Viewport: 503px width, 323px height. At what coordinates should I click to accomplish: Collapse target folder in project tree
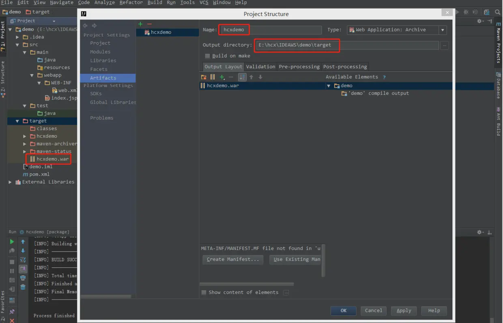pos(17,121)
